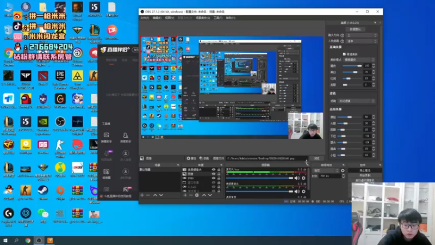Open 帮助 menu in OBS

point(231,18)
